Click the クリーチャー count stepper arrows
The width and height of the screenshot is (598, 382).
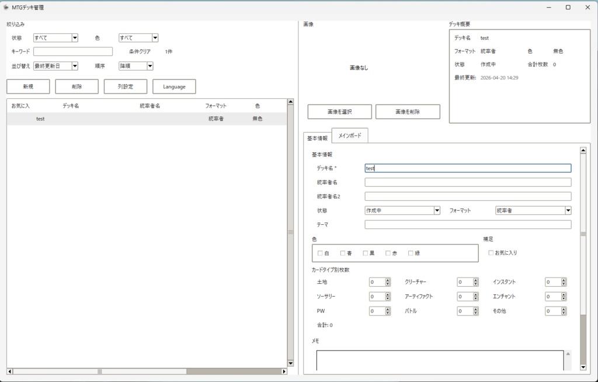(475, 282)
